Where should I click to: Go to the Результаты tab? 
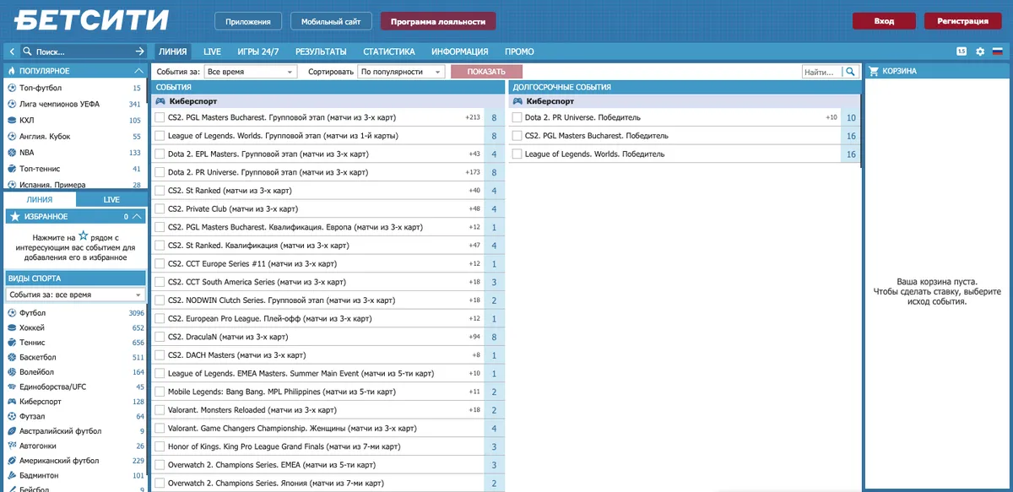click(321, 51)
